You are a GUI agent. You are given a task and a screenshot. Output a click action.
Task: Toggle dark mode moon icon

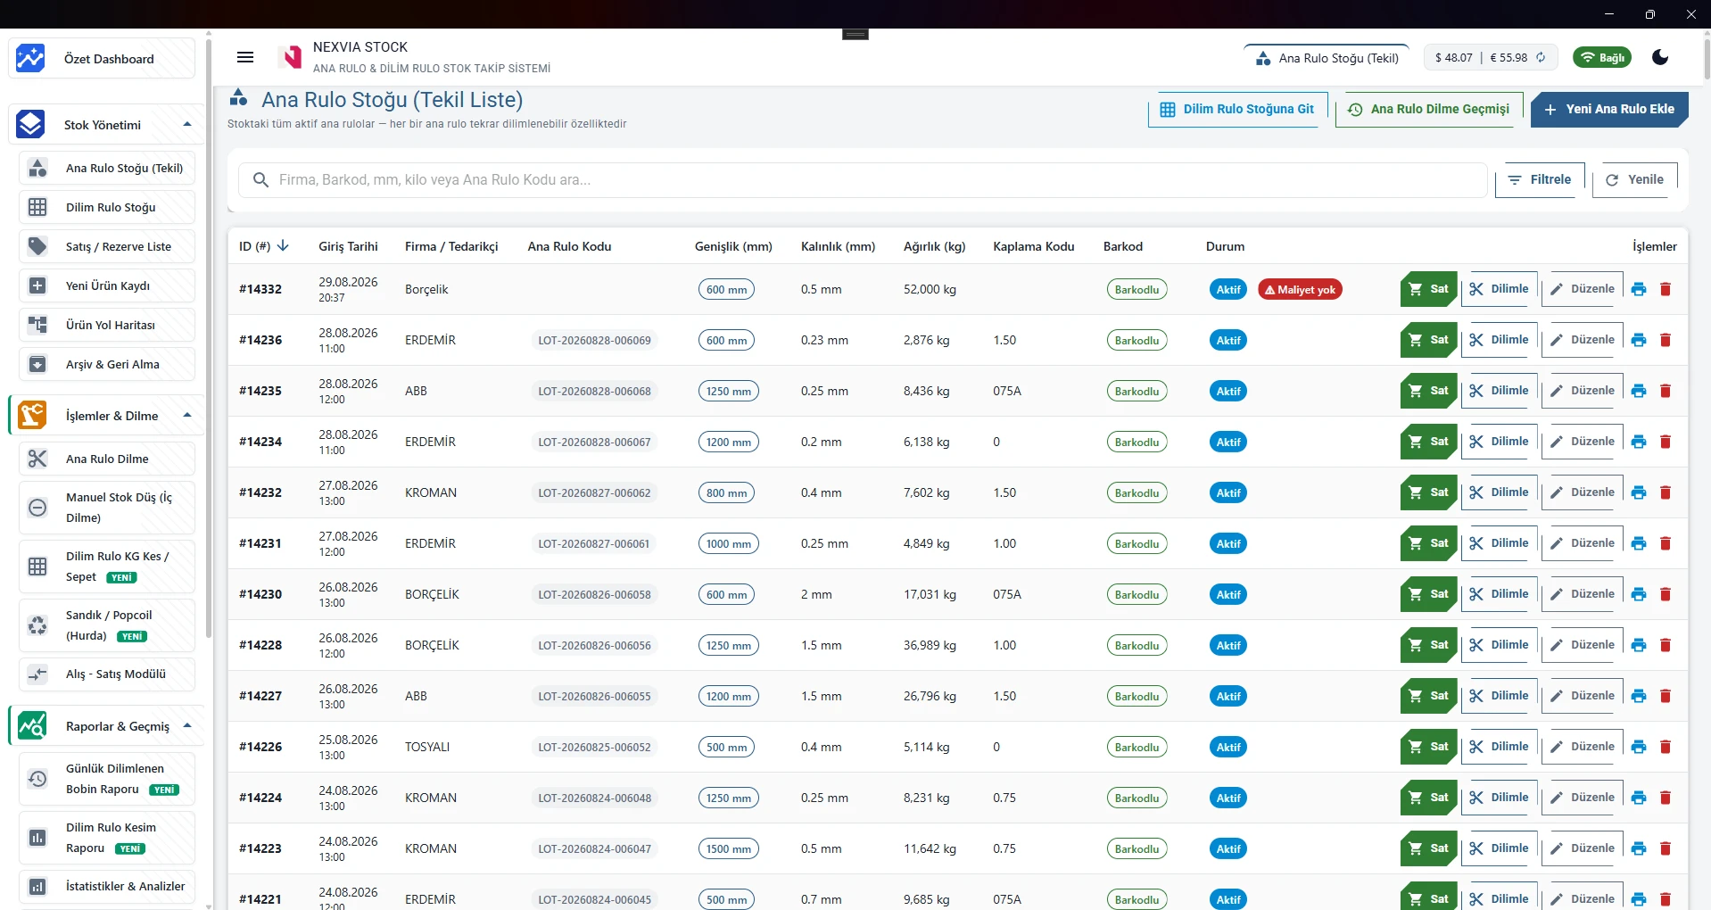point(1660,57)
